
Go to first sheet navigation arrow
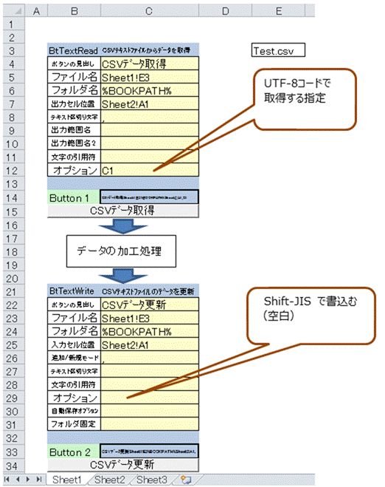pos(7,480)
